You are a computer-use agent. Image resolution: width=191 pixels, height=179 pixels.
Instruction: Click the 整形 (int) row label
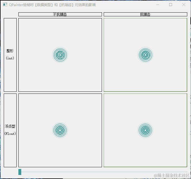[10, 55]
